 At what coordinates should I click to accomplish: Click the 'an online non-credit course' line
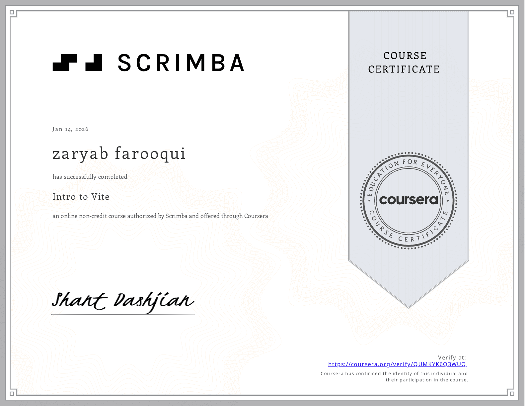[x=160, y=216]
